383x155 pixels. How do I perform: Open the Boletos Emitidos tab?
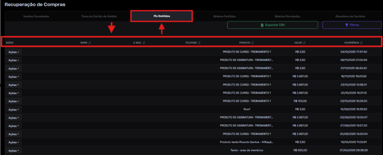[225, 16]
